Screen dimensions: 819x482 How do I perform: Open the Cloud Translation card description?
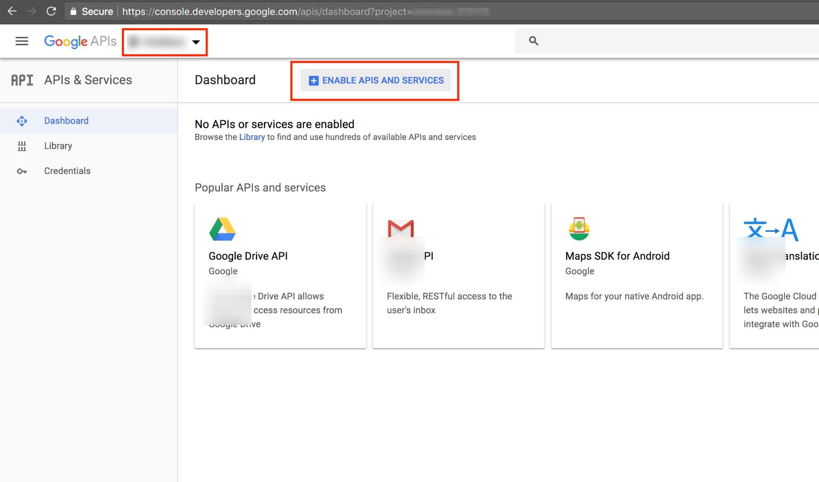781,310
